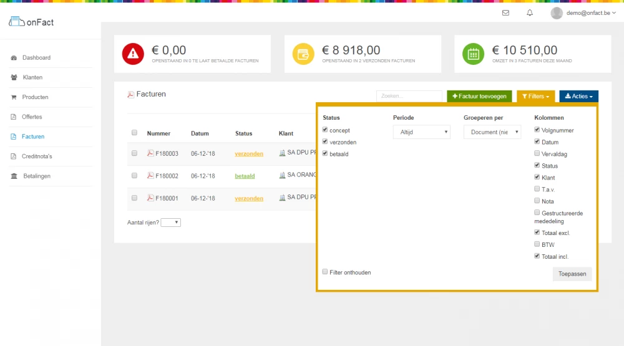Uncheck the concept status checkbox

pos(325,130)
